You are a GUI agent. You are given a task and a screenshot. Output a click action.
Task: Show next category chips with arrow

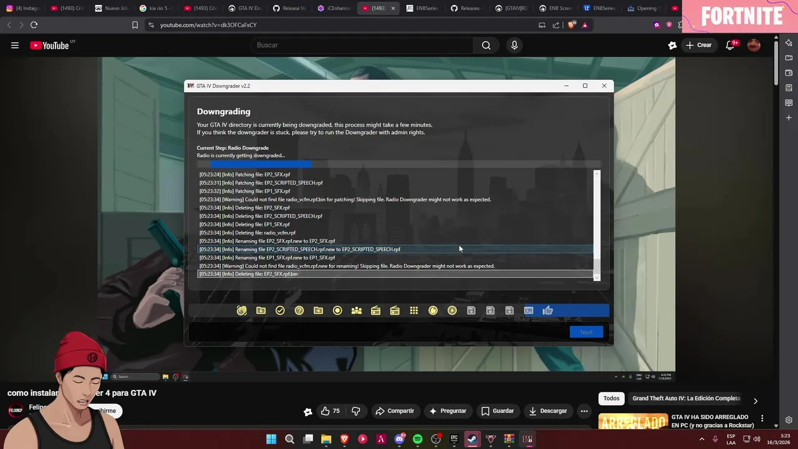755,401
